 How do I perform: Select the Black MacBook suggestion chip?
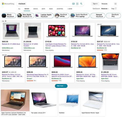click(9, 15)
